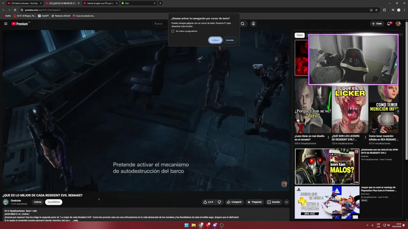The width and height of the screenshot is (408, 229).
Task: Open 'Curso de edición' bookmark
Action: click(84, 16)
